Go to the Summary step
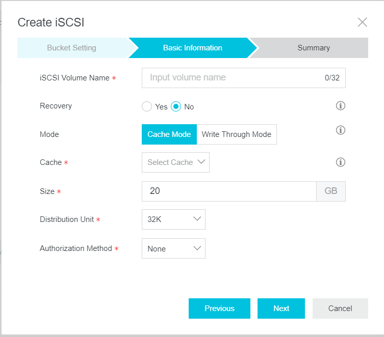The image size is (384, 337). pos(314,48)
